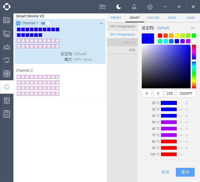The image size is (200, 182).
Task: Open the lighting sun sidebar icon
Action: 7,87
